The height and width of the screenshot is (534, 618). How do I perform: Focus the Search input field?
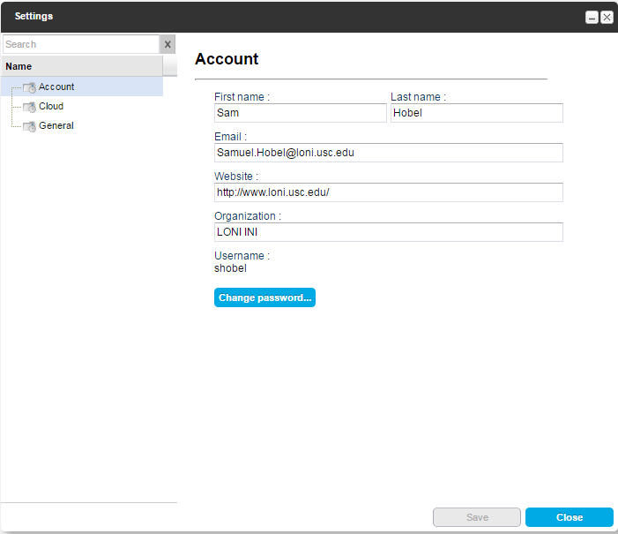click(81, 44)
